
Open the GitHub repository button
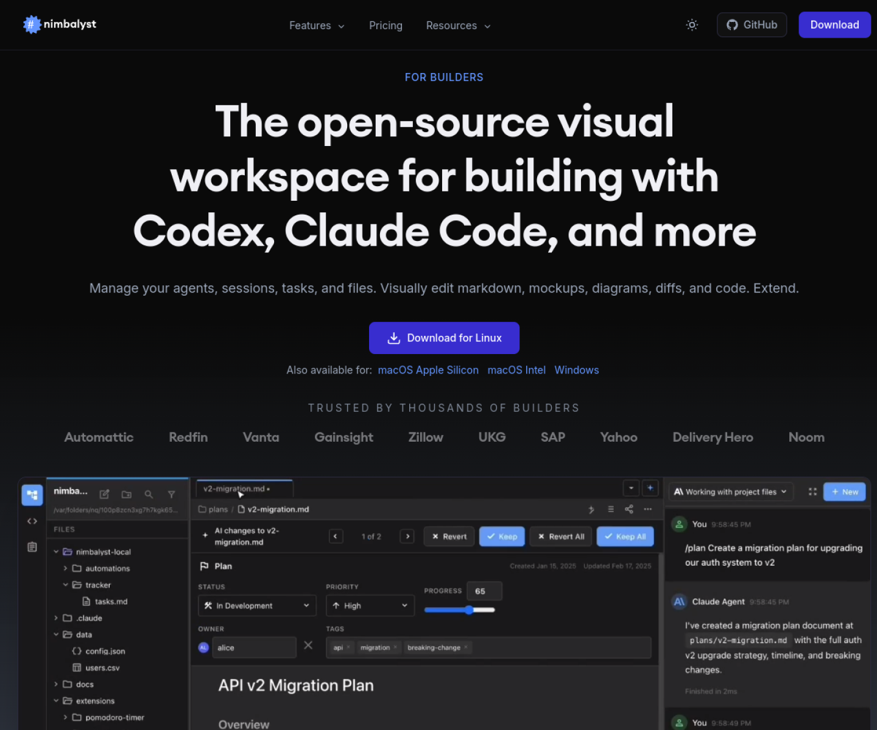752,25
